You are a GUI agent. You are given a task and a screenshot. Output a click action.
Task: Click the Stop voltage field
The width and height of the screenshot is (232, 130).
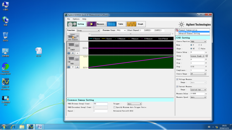point(197,63)
